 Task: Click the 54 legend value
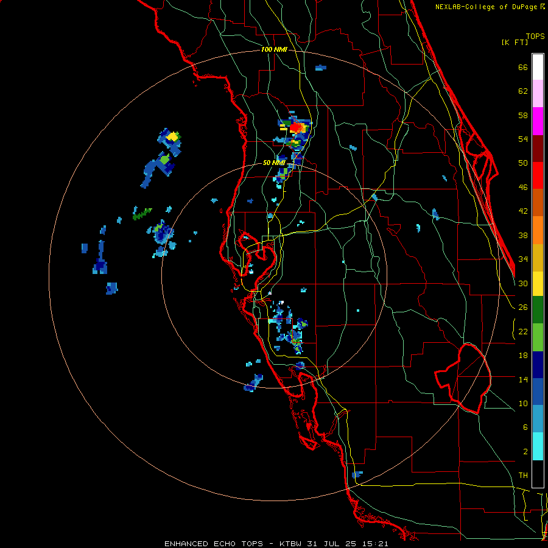point(523,139)
